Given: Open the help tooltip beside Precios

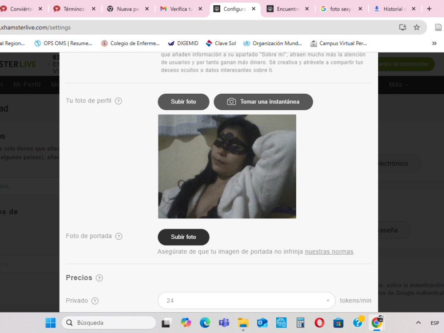Looking at the screenshot, I should pos(99,278).
